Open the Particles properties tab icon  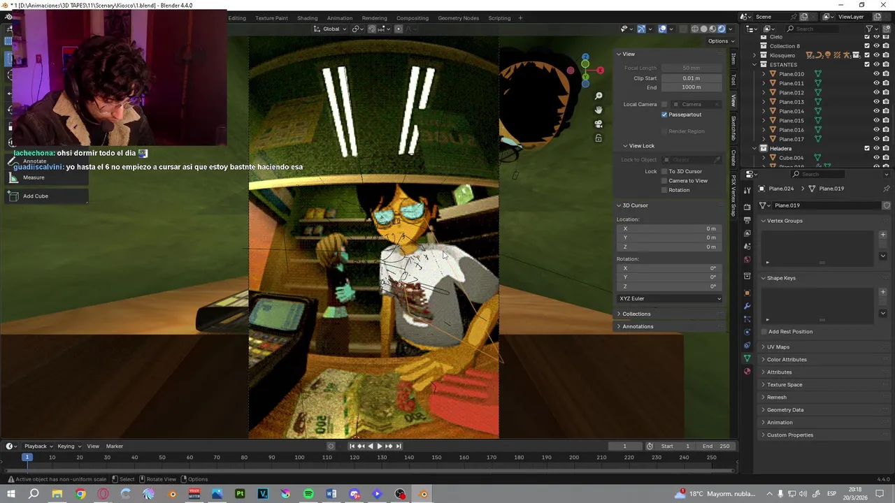click(747, 319)
